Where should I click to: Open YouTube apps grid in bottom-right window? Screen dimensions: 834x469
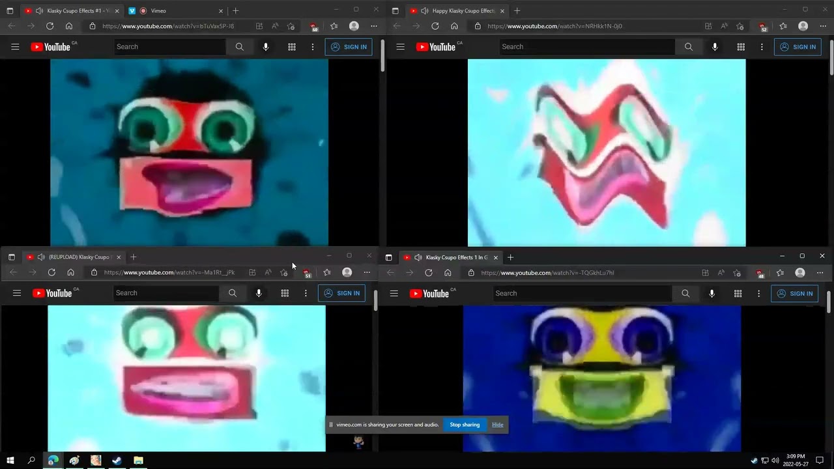click(738, 294)
